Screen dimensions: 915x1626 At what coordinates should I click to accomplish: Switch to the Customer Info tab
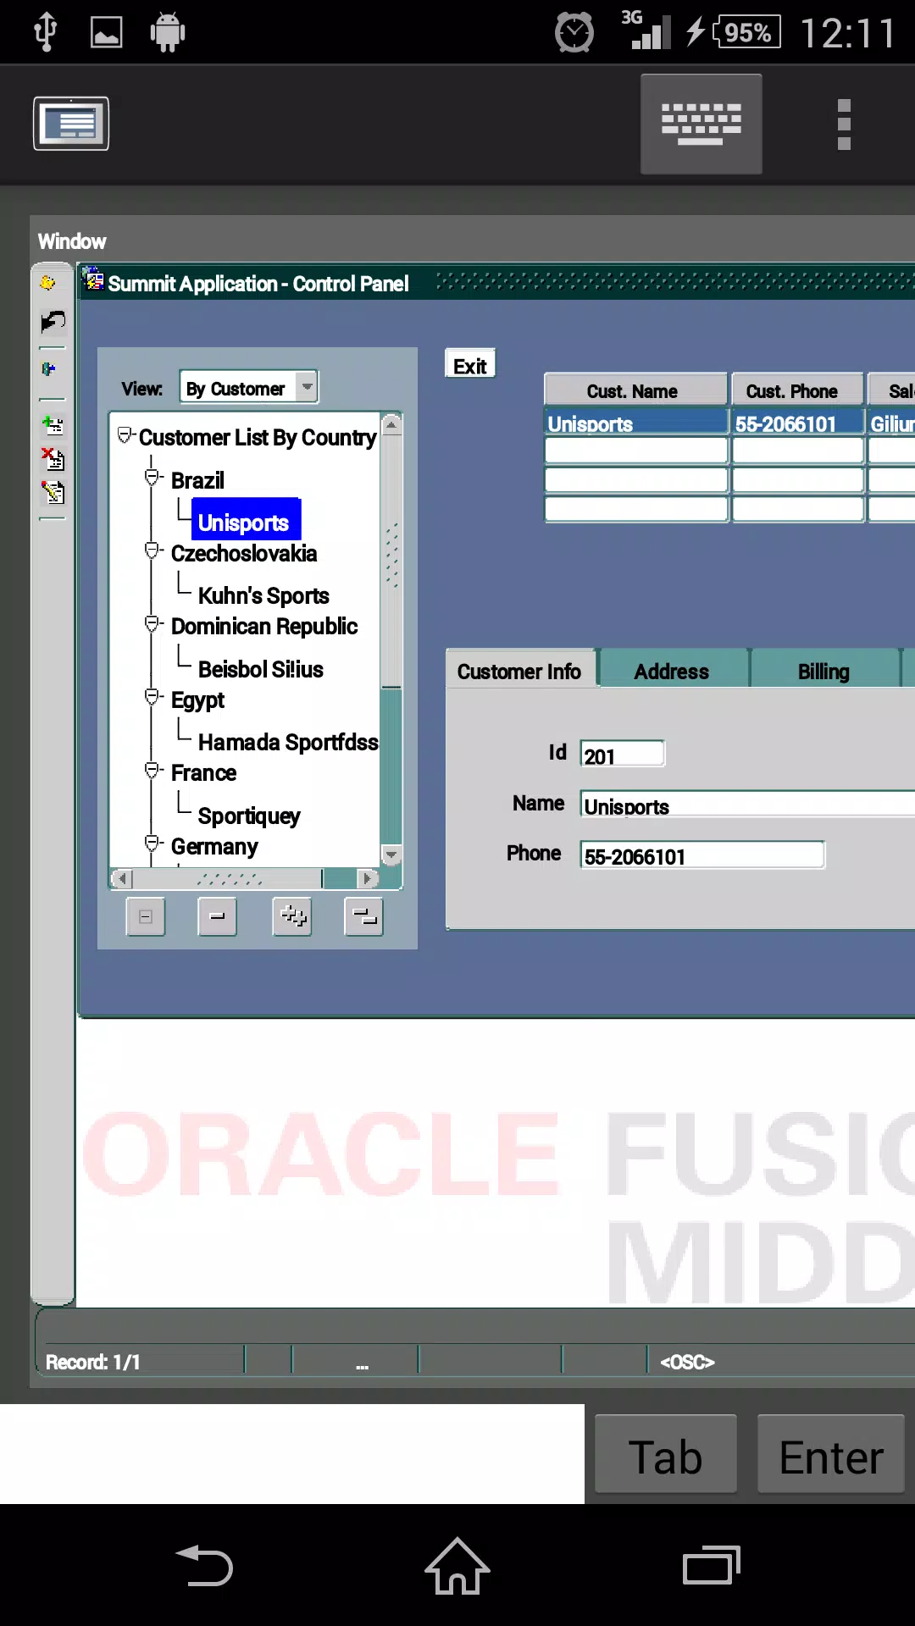click(520, 670)
